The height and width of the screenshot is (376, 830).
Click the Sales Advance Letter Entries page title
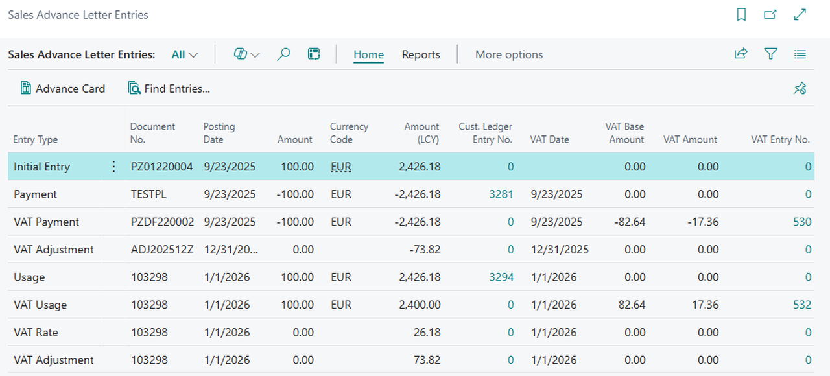pyautogui.click(x=78, y=14)
